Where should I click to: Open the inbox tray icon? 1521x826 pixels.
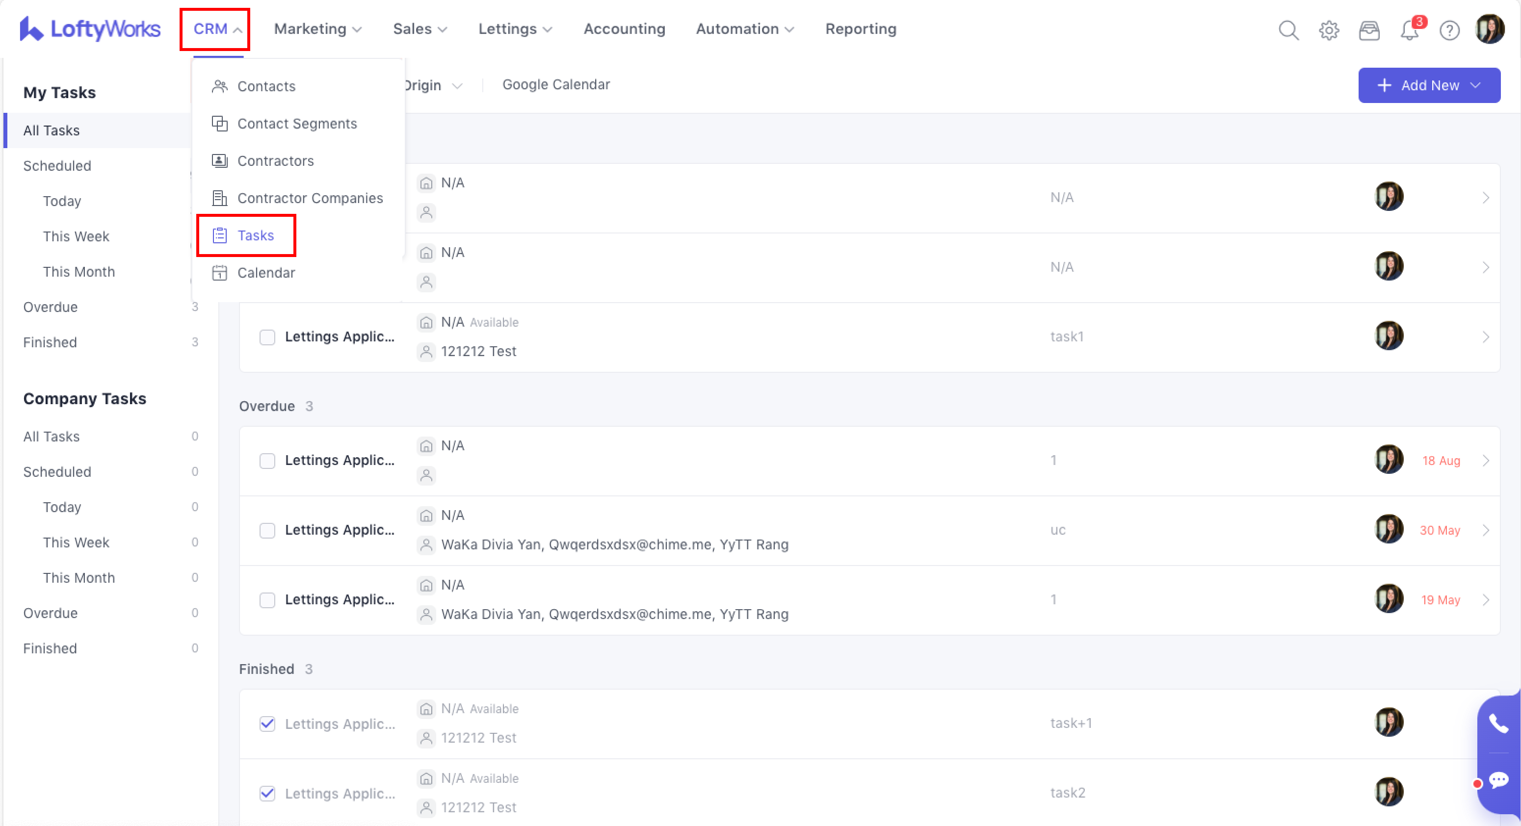click(1369, 29)
